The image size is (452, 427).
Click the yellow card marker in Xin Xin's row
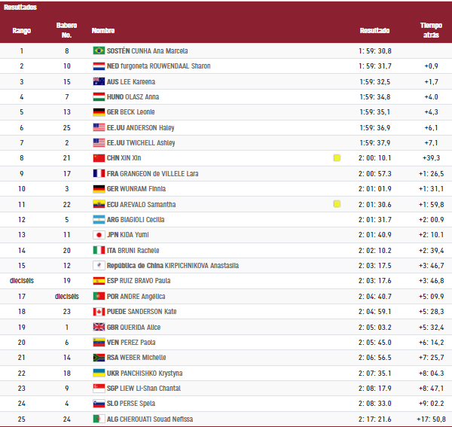pyautogui.click(x=337, y=158)
